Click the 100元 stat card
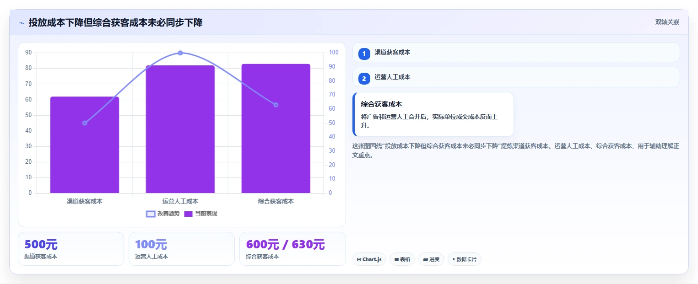Screen dimensions: 698x284 pos(182,249)
